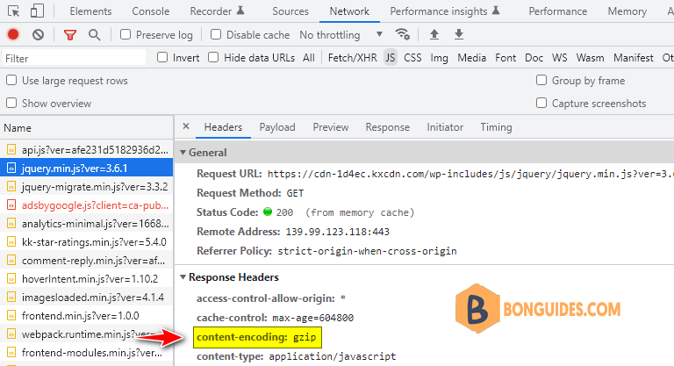The height and width of the screenshot is (366, 674).
Task: Click file icon beside hoverIntent.min.js request
Action: 11,279
